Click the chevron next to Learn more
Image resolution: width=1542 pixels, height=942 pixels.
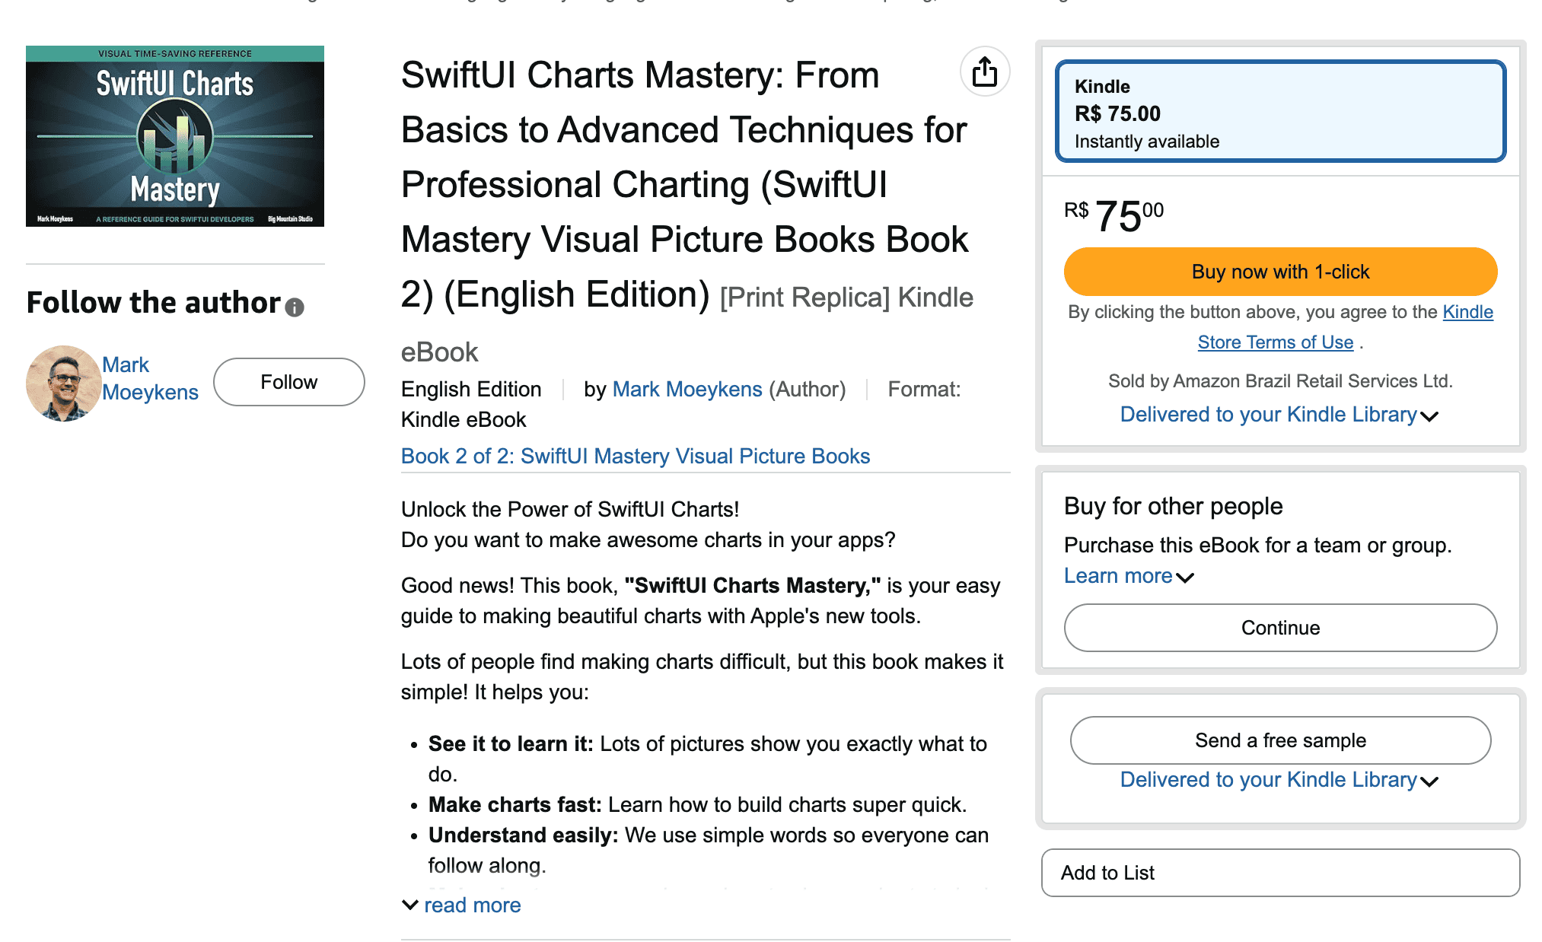point(1185,578)
